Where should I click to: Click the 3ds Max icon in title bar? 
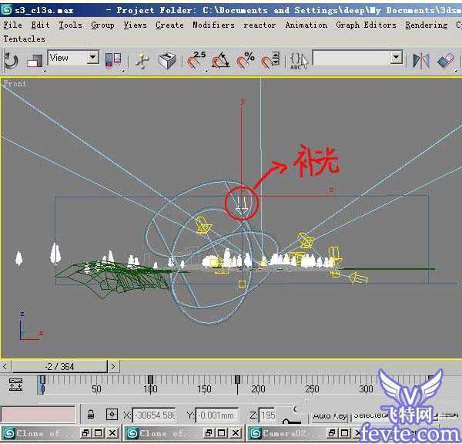pyautogui.click(x=6, y=10)
